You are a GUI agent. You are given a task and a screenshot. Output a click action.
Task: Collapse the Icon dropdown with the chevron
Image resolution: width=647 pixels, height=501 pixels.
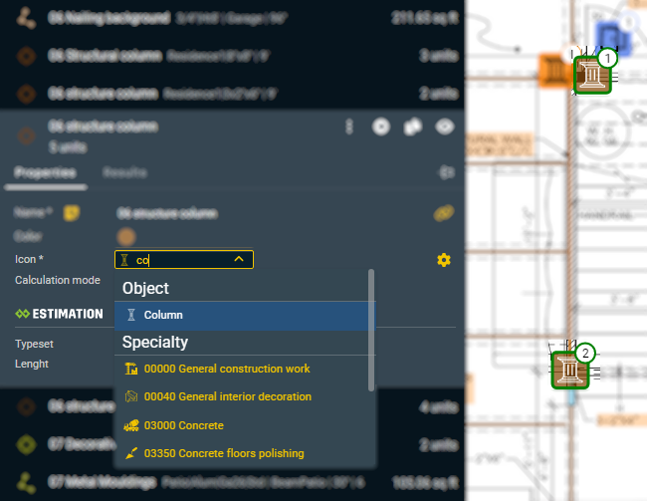click(239, 260)
